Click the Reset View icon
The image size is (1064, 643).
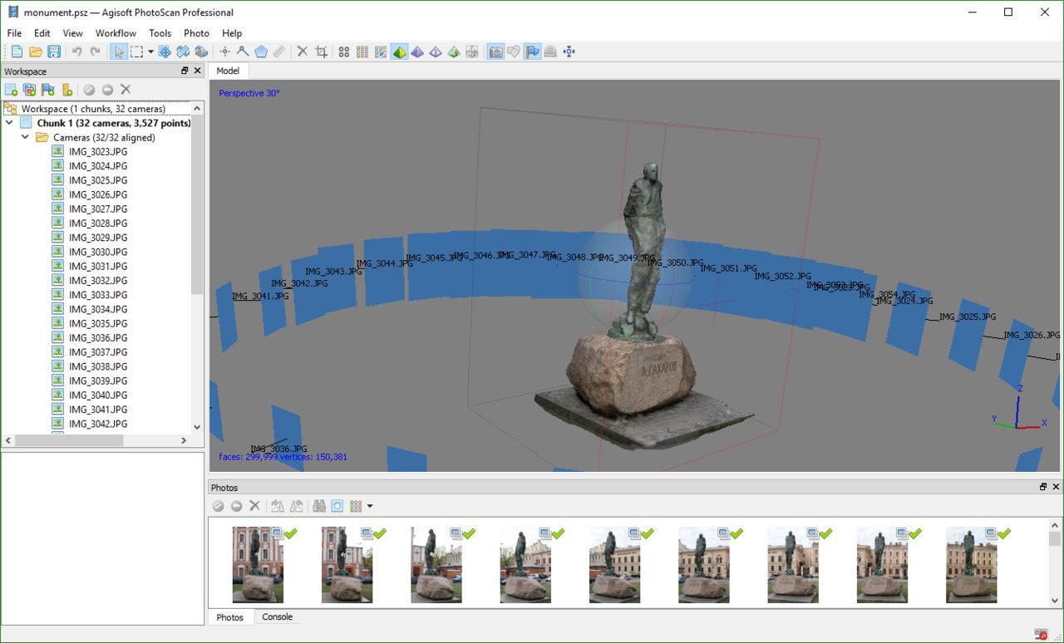(x=569, y=52)
